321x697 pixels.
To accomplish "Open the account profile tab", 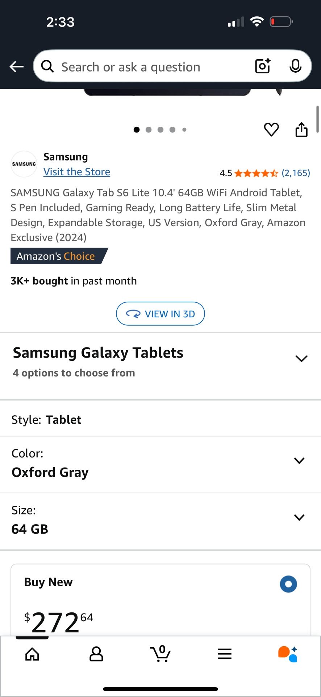I will point(96,654).
